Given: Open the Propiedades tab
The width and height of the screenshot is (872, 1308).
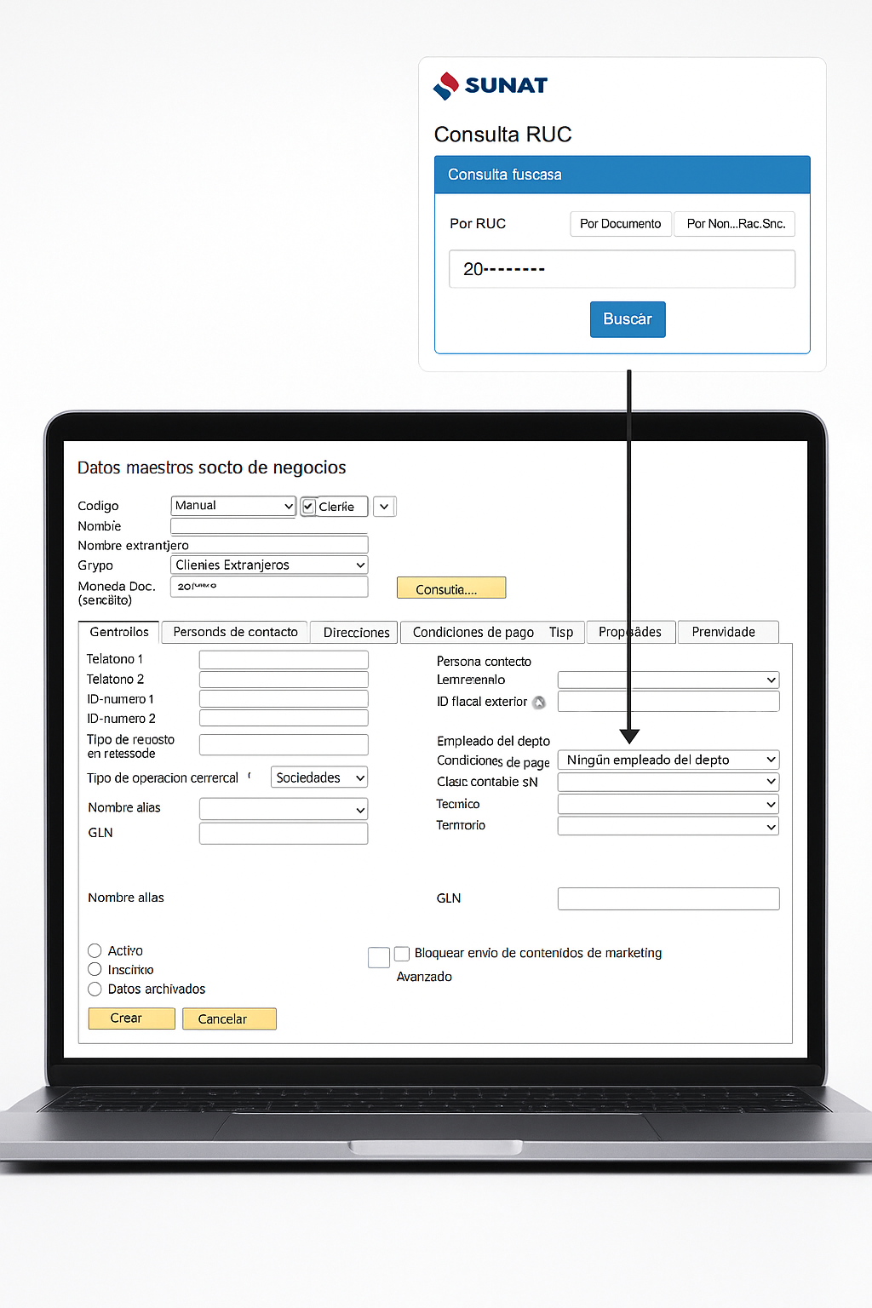Looking at the screenshot, I should 630,632.
